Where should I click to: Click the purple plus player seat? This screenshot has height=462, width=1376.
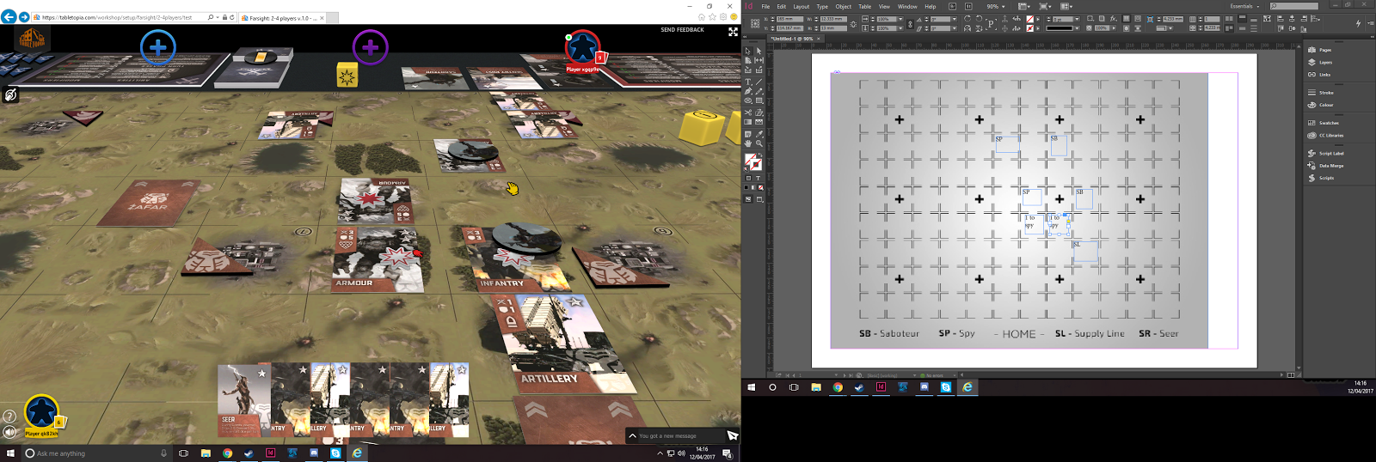click(371, 47)
